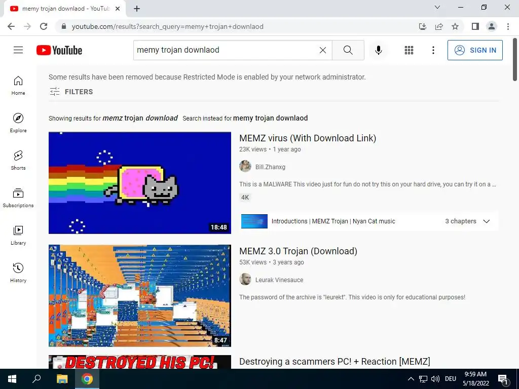This screenshot has width=519, height=389.
Task: Click the chapter preview thumbnail
Action: click(x=254, y=221)
